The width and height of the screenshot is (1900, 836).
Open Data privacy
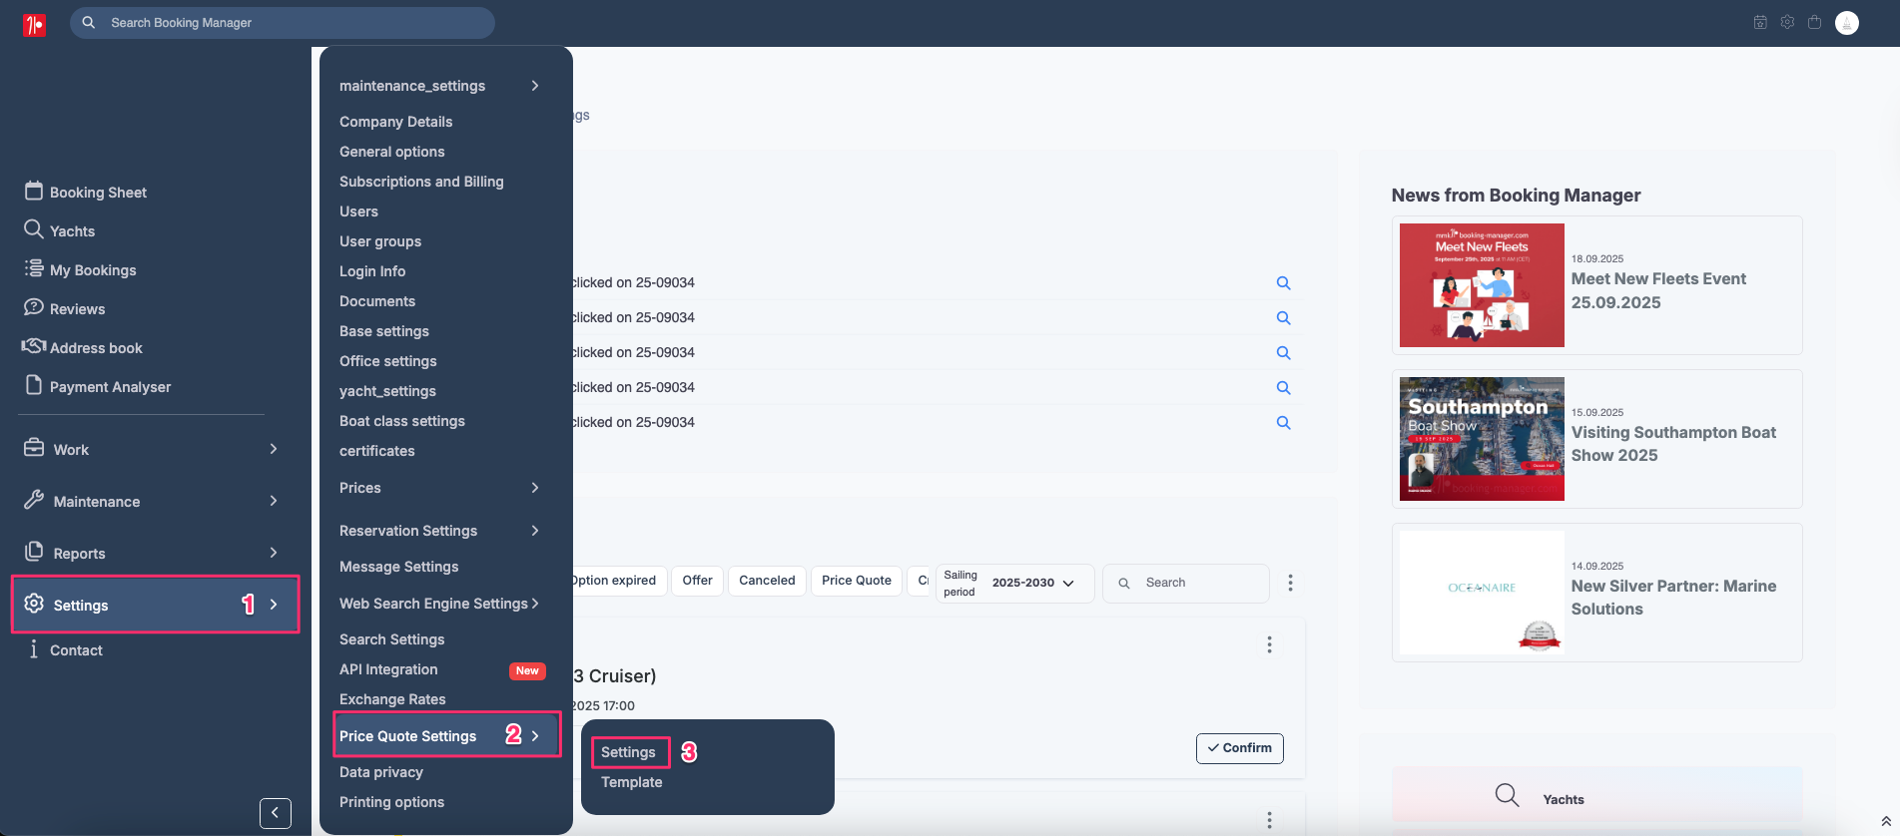381,772
